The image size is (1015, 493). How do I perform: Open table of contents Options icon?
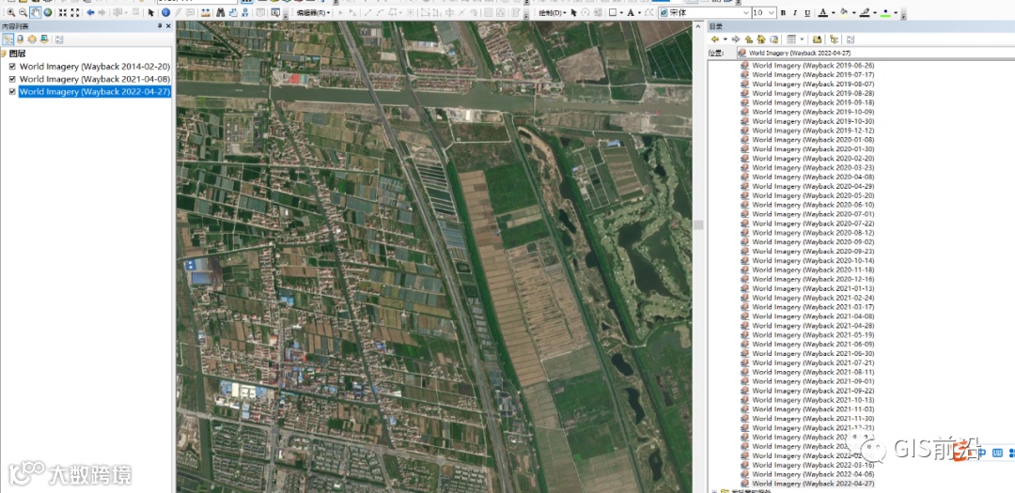click(x=59, y=39)
